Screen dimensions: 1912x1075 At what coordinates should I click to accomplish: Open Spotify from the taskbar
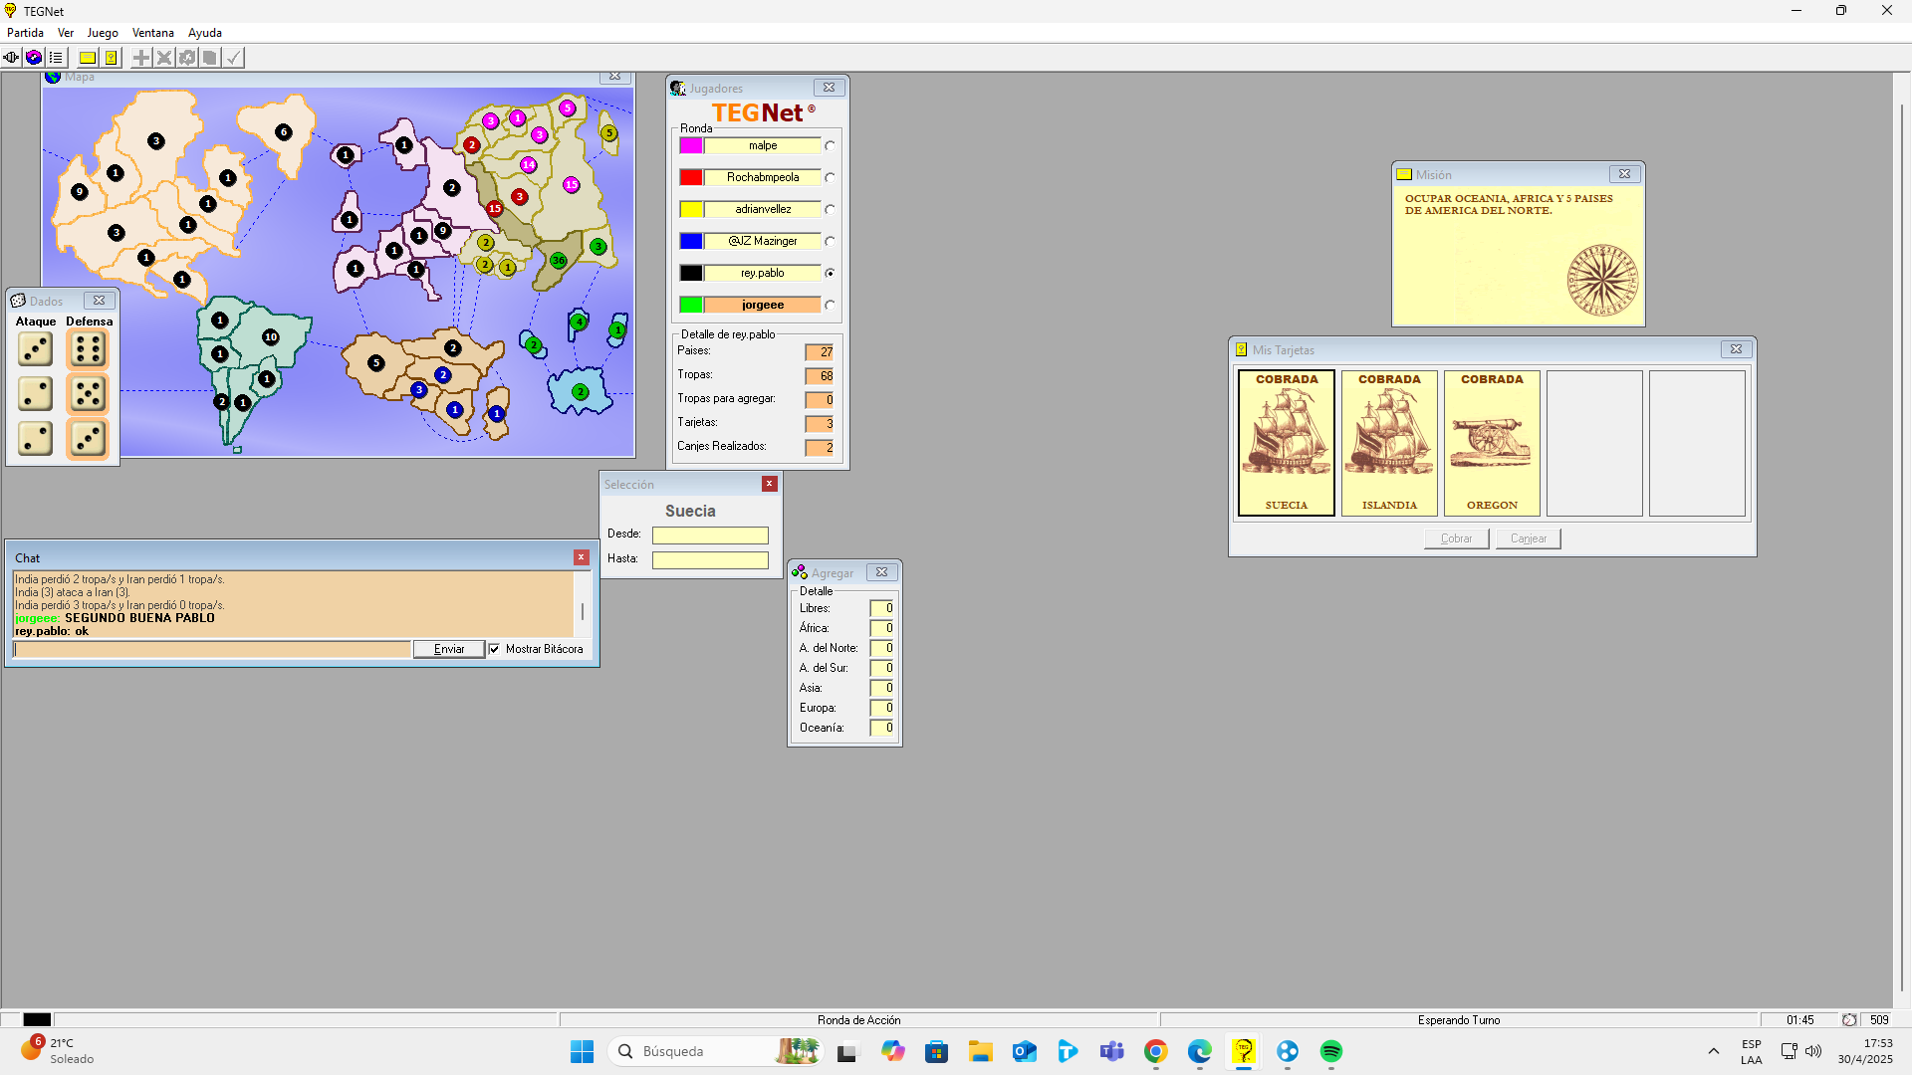[x=1331, y=1051]
